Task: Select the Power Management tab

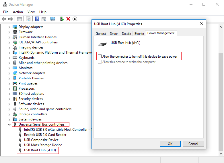Action: 161,33
